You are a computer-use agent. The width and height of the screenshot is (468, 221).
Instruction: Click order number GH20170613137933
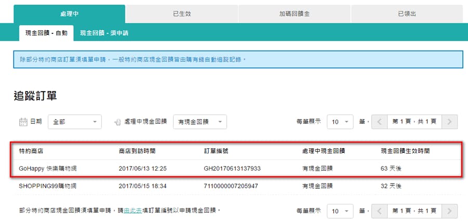[x=232, y=168]
